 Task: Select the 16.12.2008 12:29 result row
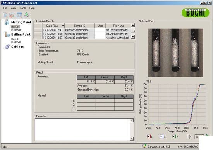[x=82, y=34]
